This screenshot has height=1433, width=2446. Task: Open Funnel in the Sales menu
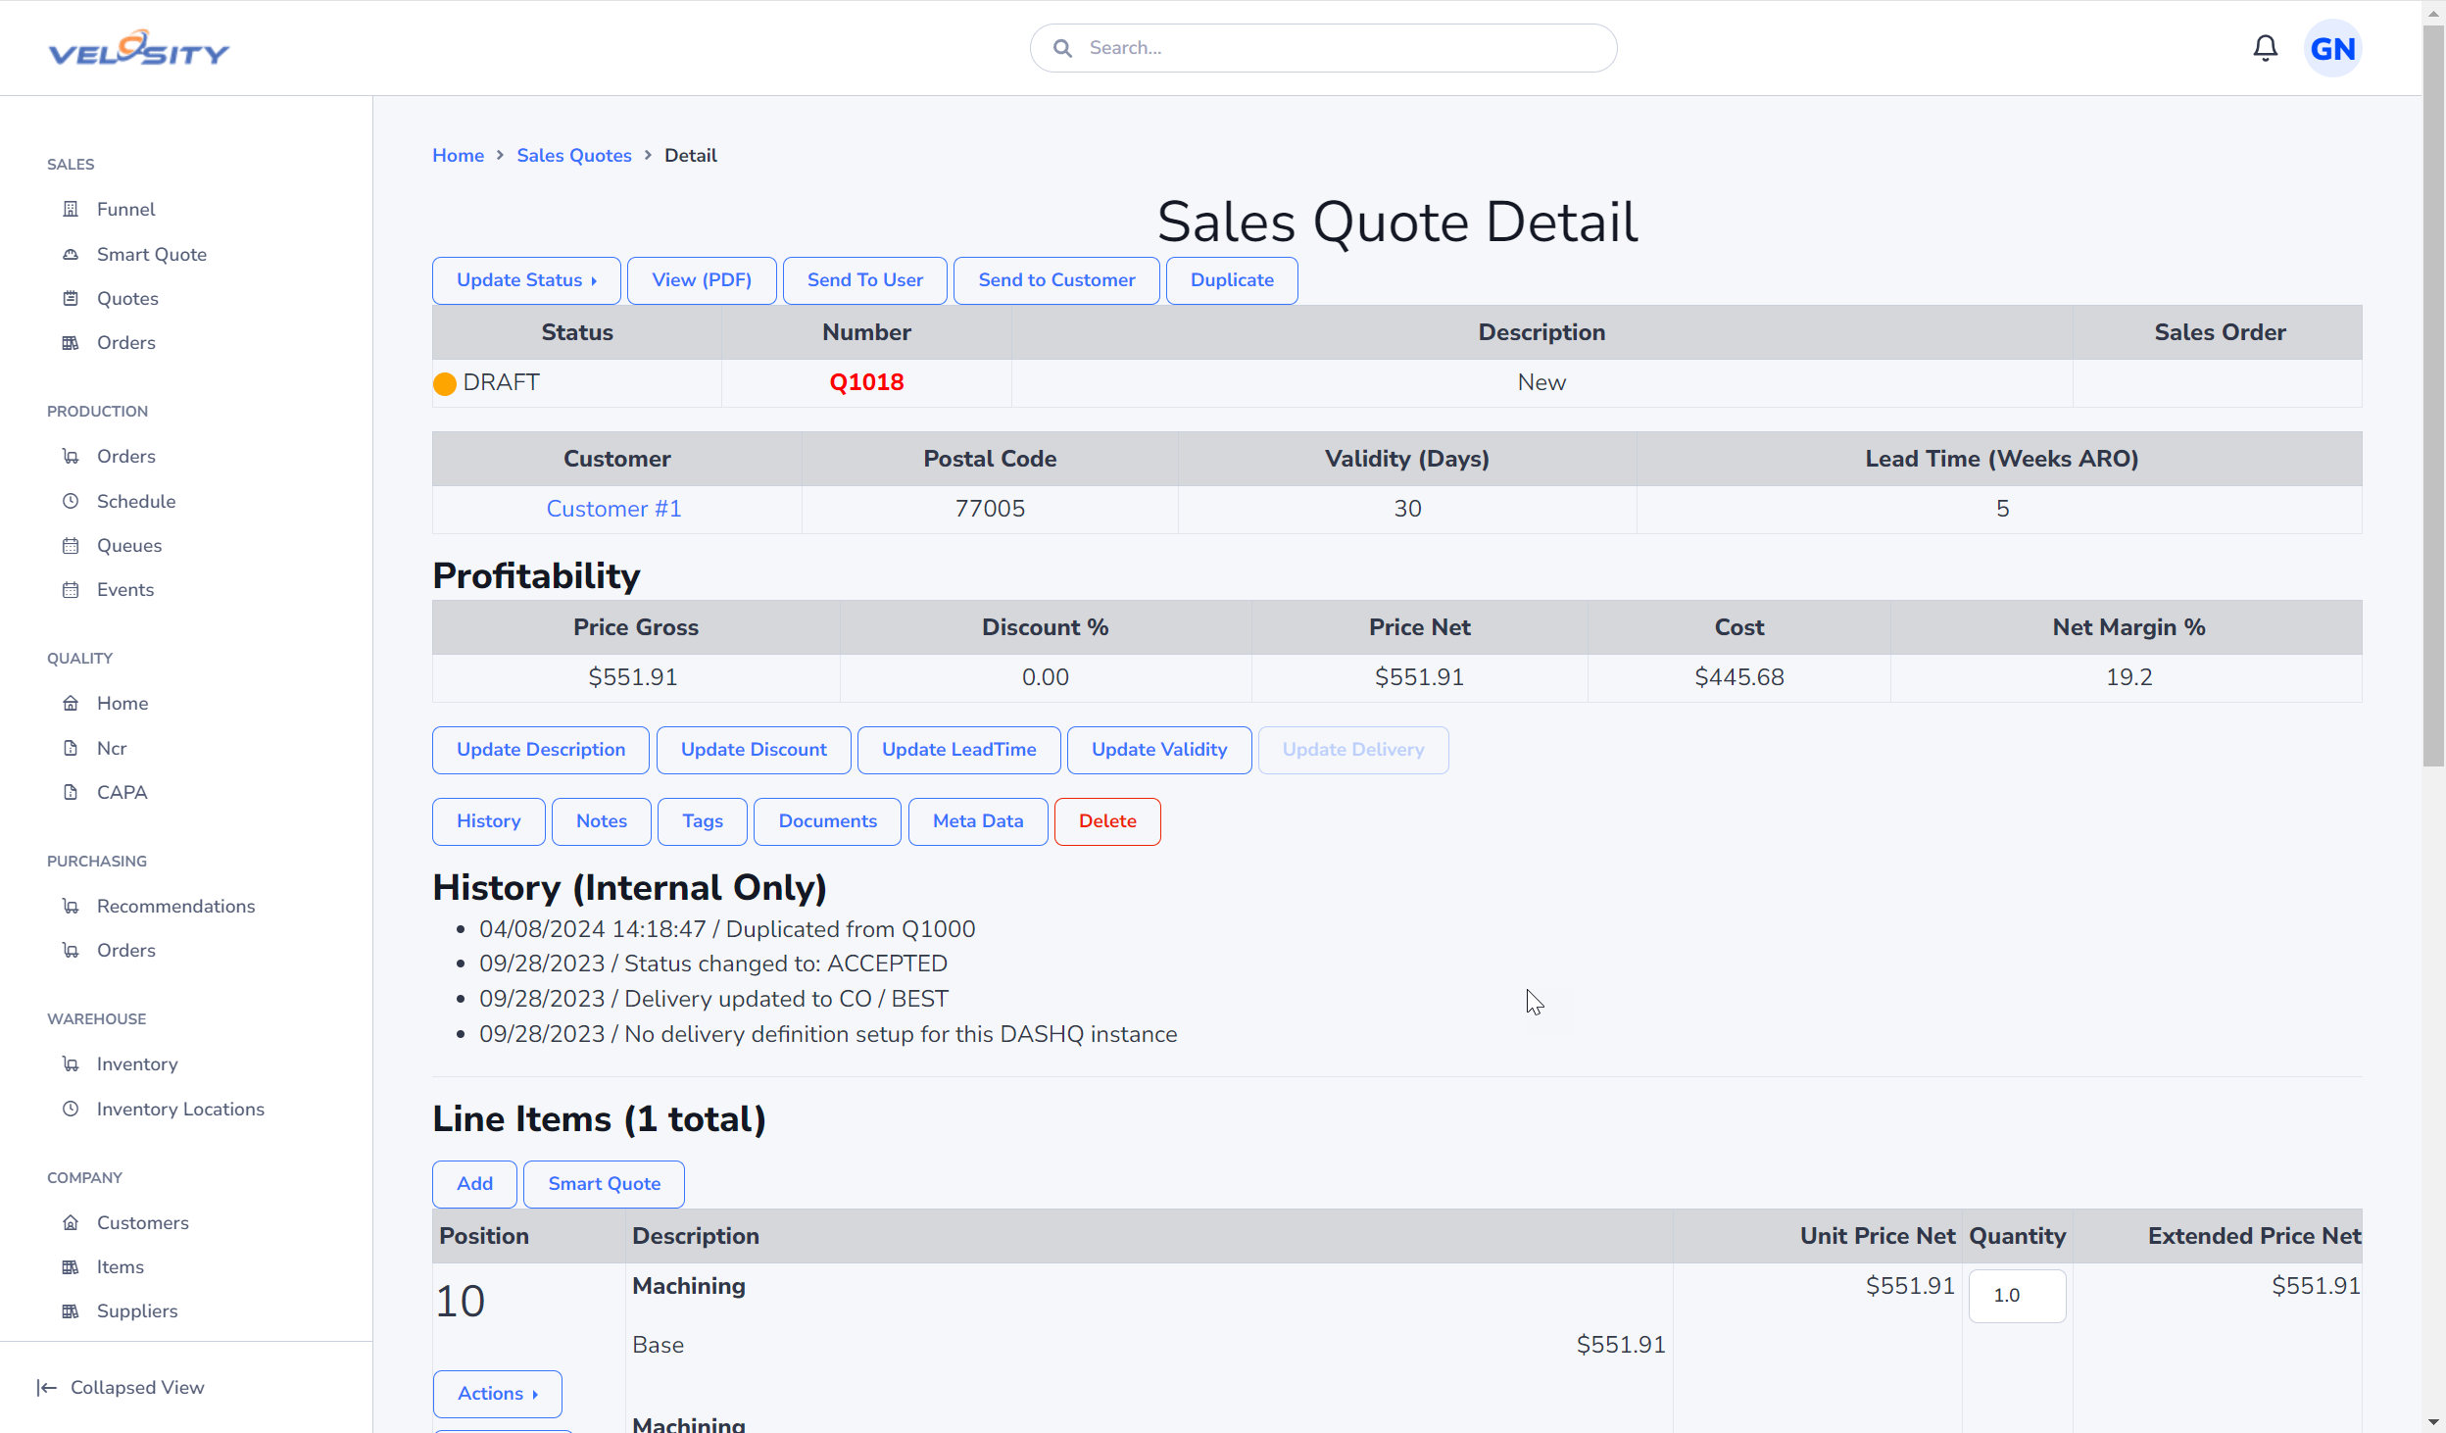pyautogui.click(x=125, y=209)
